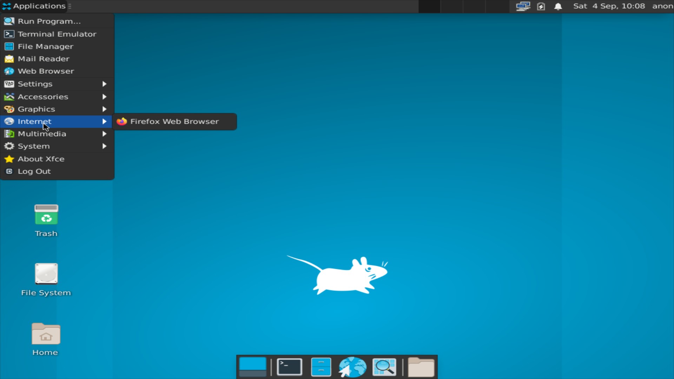The height and width of the screenshot is (379, 674).
Task: Open the Application Finder magnifier icon
Action: coord(384,367)
